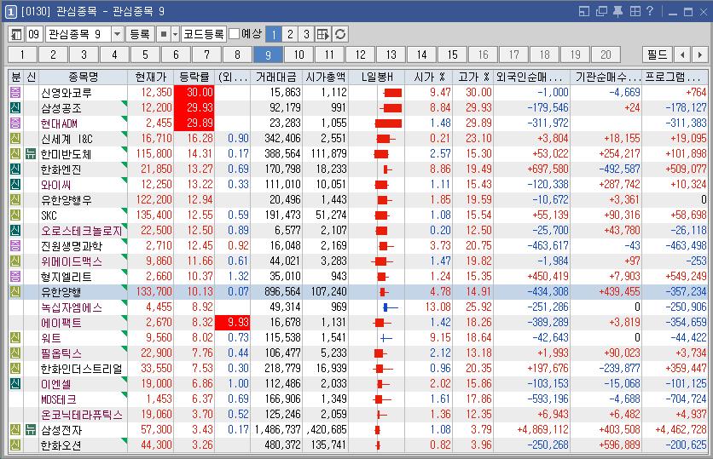Click the 증 badge on 형지엘리트 row
Image resolution: width=713 pixels, height=459 pixels.
tap(15, 277)
